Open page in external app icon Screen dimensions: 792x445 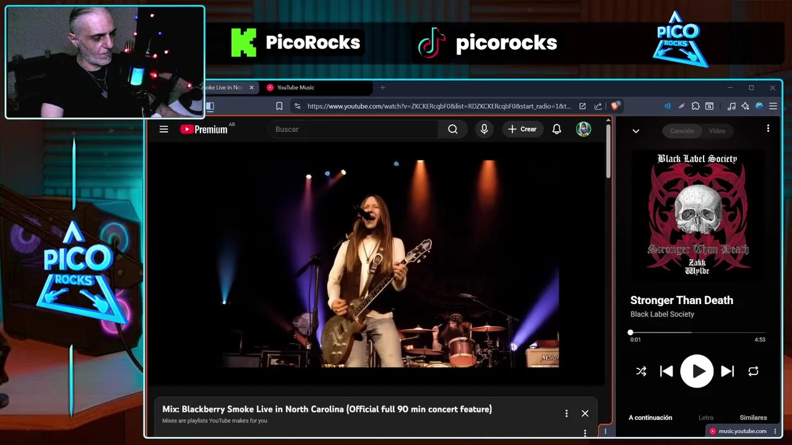[582, 106]
